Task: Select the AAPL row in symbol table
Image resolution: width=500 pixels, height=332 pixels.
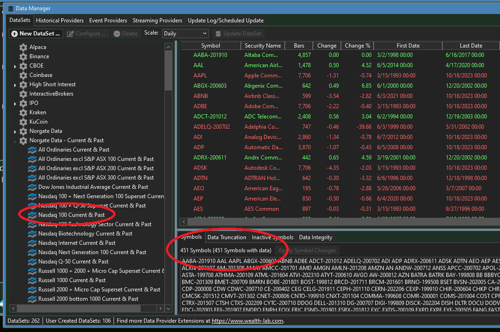Action: click(x=200, y=76)
